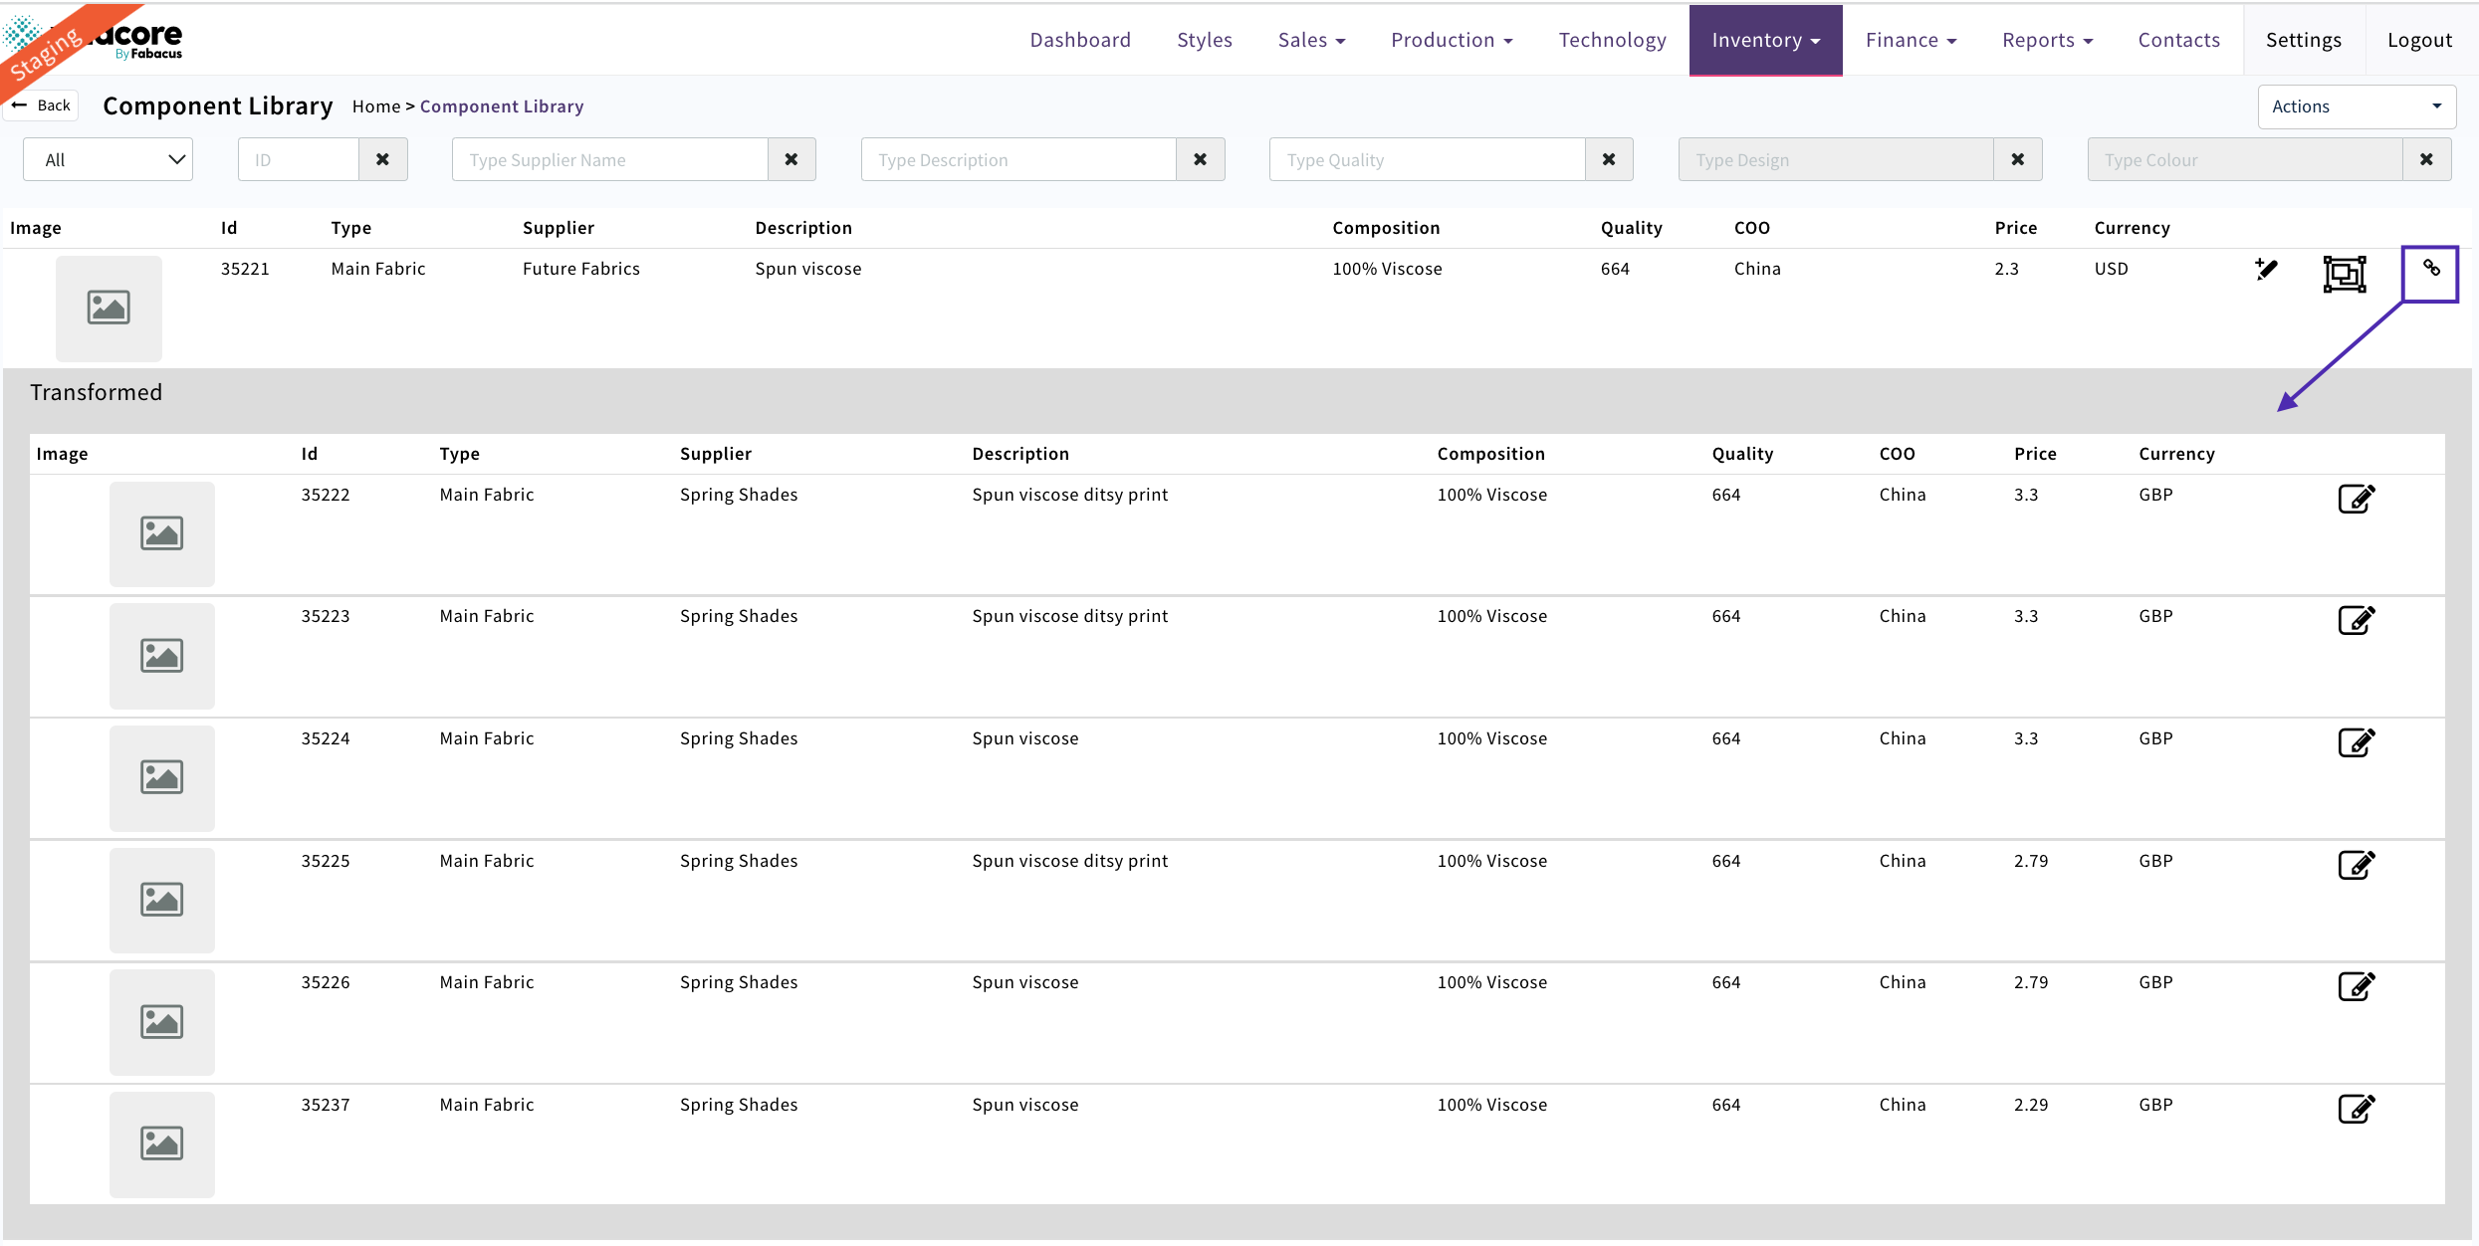This screenshot has height=1246, width=2479.
Task: Click the add-pencil icon for Future Fabrics row
Action: (x=2266, y=270)
